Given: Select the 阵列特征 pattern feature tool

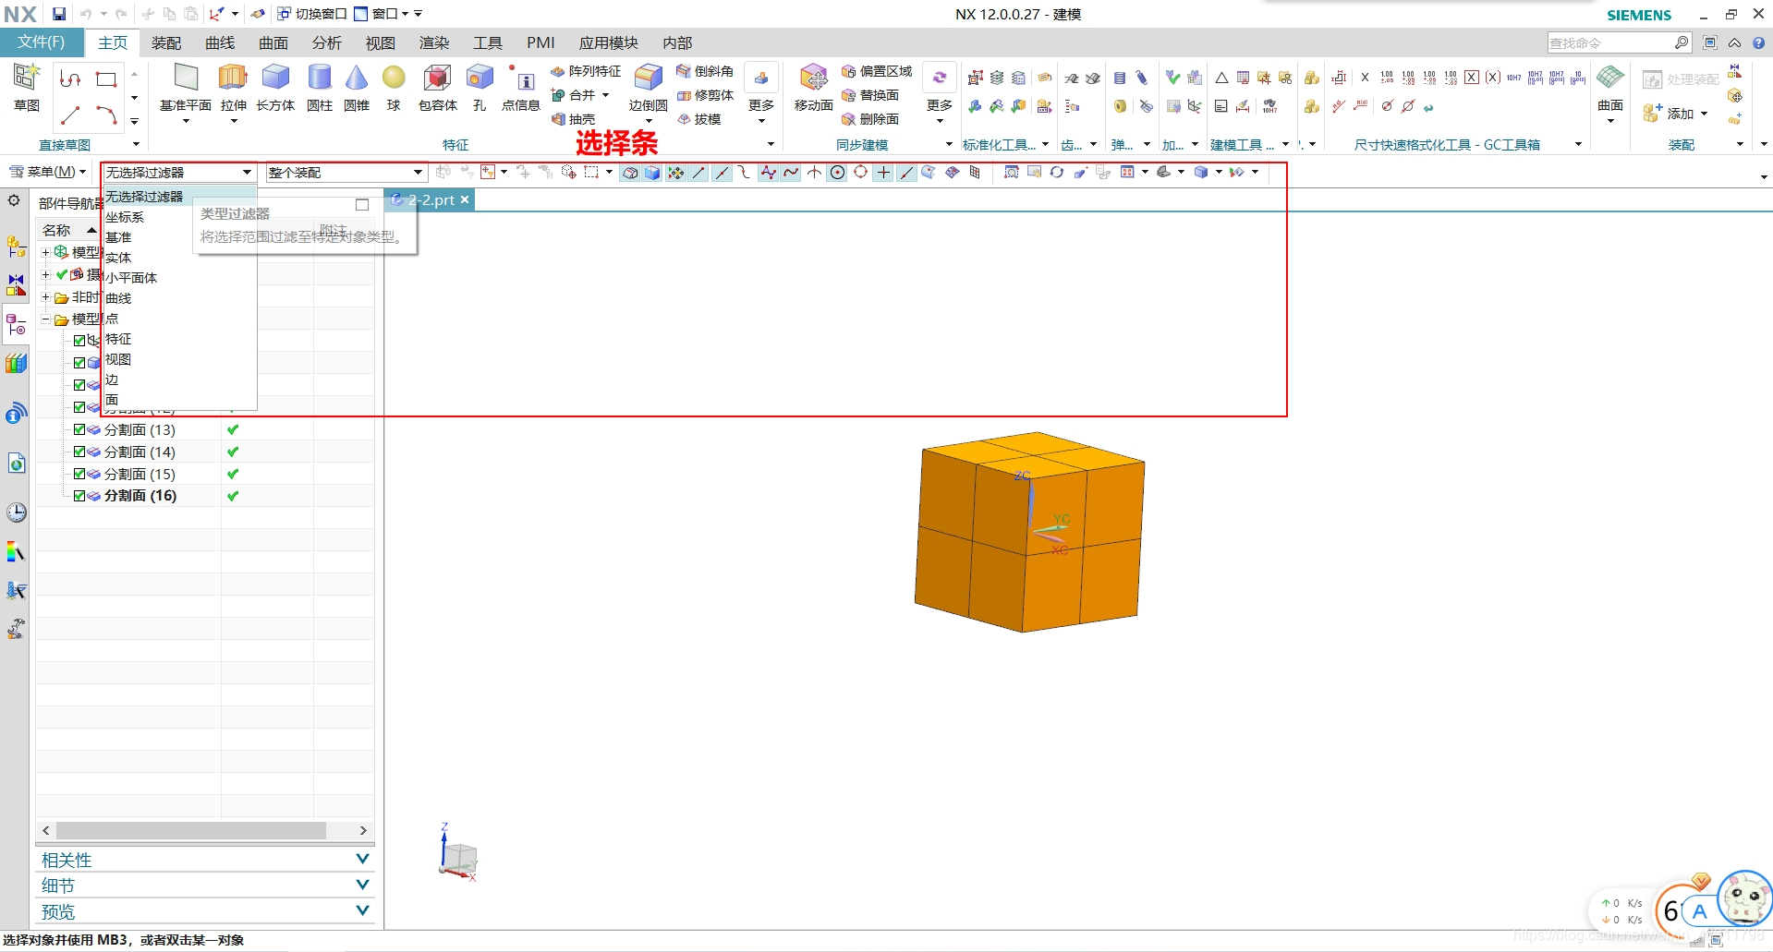Looking at the screenshot, I should [587, 71].
